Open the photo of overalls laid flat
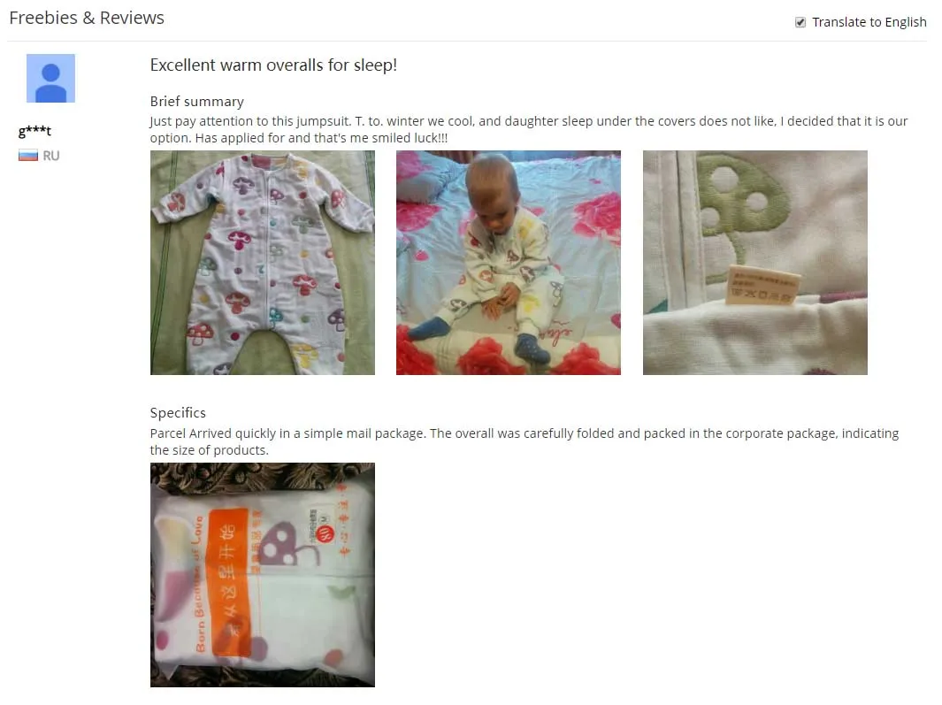The height and width of the screenshot is (705, 942). point(263,263)
